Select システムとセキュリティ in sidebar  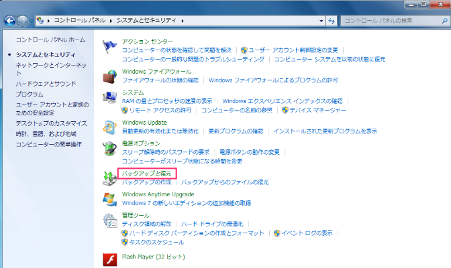click(x=46, y=54)
